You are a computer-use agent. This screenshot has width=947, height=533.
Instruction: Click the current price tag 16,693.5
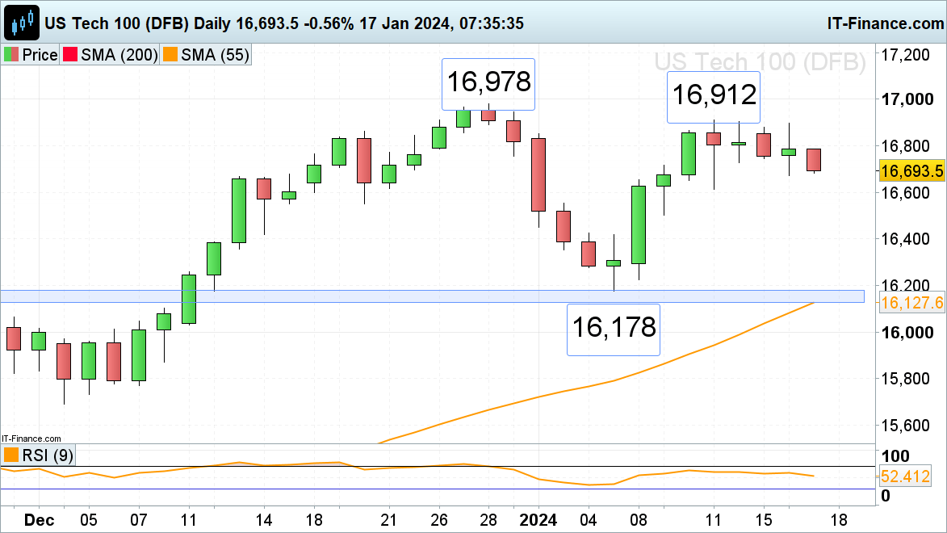(911, 171)
